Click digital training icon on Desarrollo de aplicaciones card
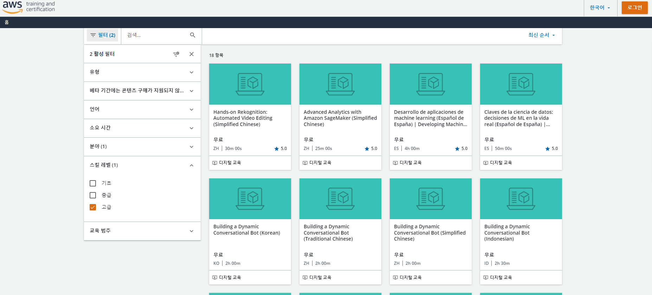The width and height of the screenshot is (652, 295). pos(395,163)
